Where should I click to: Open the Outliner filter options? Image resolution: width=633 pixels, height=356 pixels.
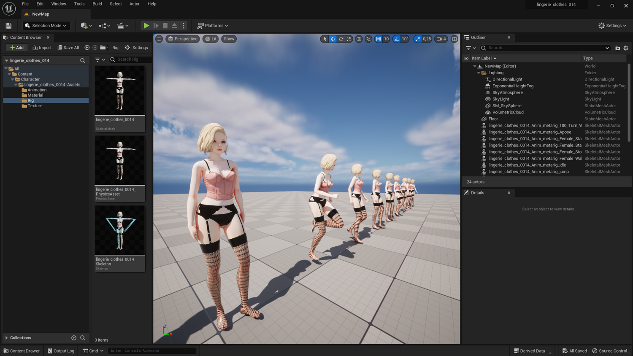pyautogui.click(x=471, y=48)
